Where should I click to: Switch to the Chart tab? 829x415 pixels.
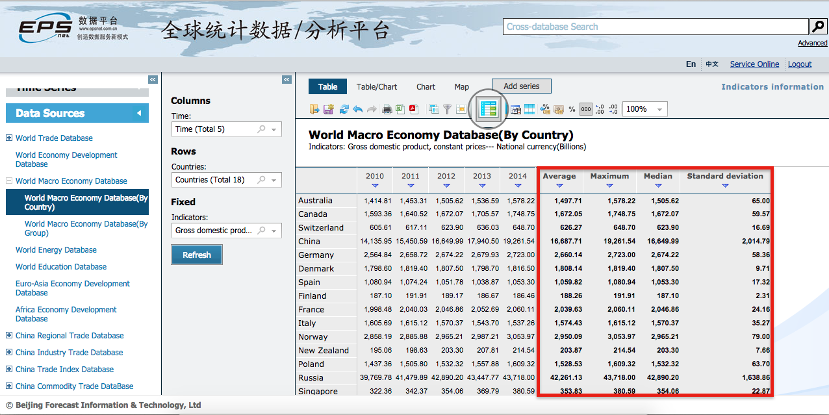tap(426, 86)
